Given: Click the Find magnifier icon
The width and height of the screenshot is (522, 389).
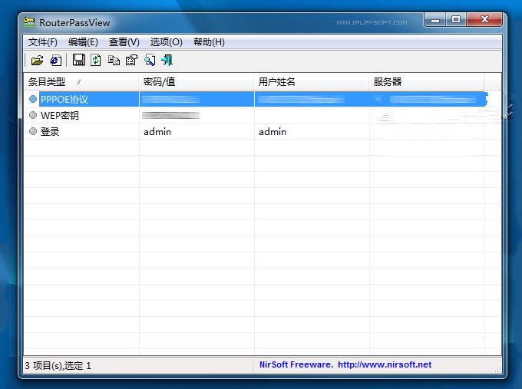Looking at the screenshot, I should (150, 61).
